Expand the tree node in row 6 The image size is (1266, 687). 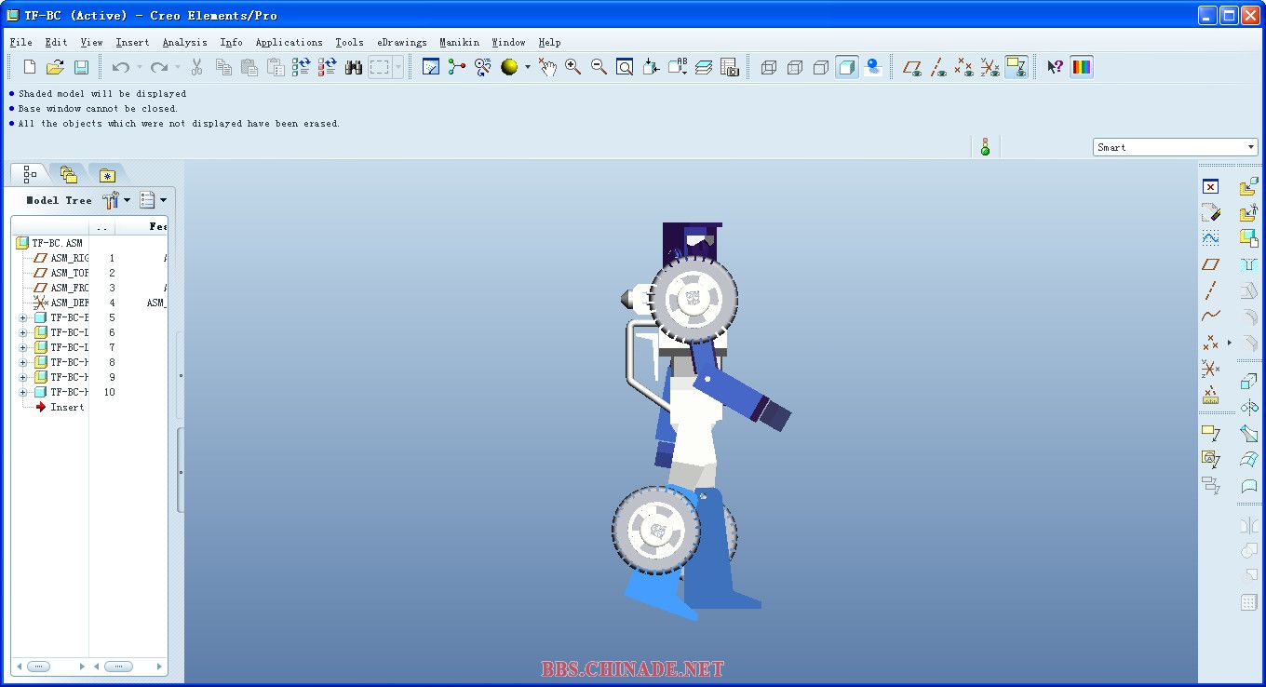click(22, 332)
